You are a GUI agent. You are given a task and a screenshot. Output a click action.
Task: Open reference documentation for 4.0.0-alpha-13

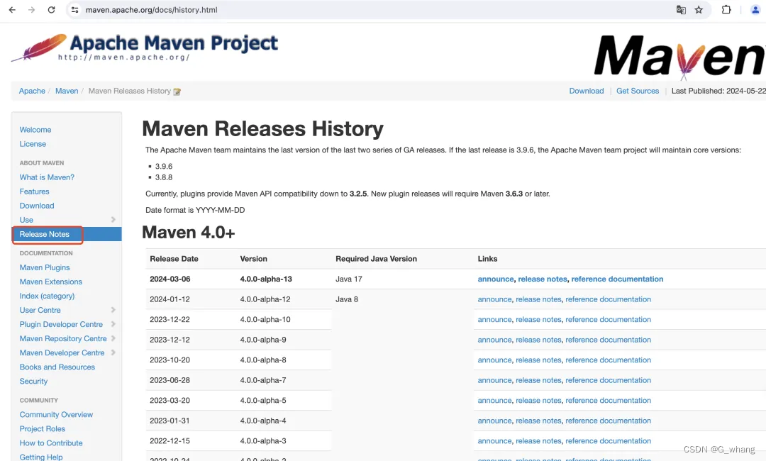(617, 279)
